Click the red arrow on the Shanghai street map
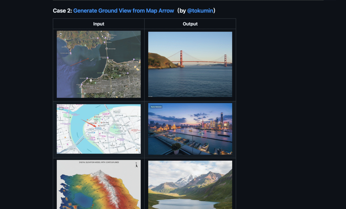346x209 pixels. pos(89,123)
